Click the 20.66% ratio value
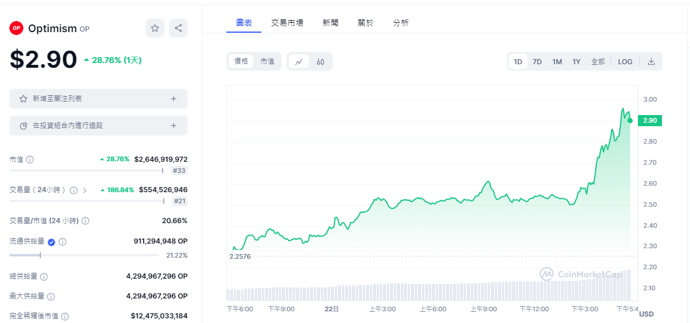The image size is (690, 323). click(x=175, y=221)
